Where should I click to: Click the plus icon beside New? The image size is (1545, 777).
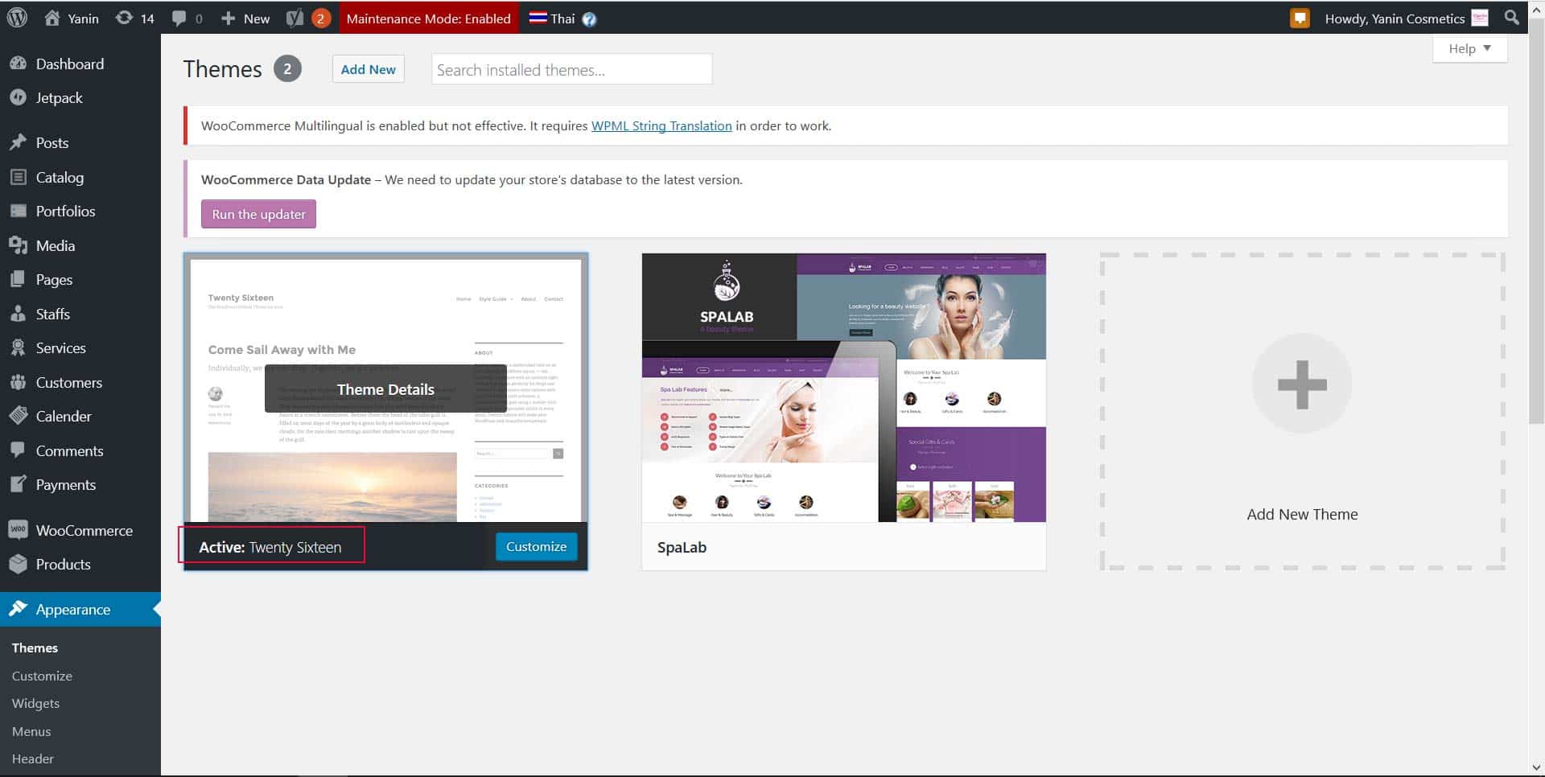(228, 18)
